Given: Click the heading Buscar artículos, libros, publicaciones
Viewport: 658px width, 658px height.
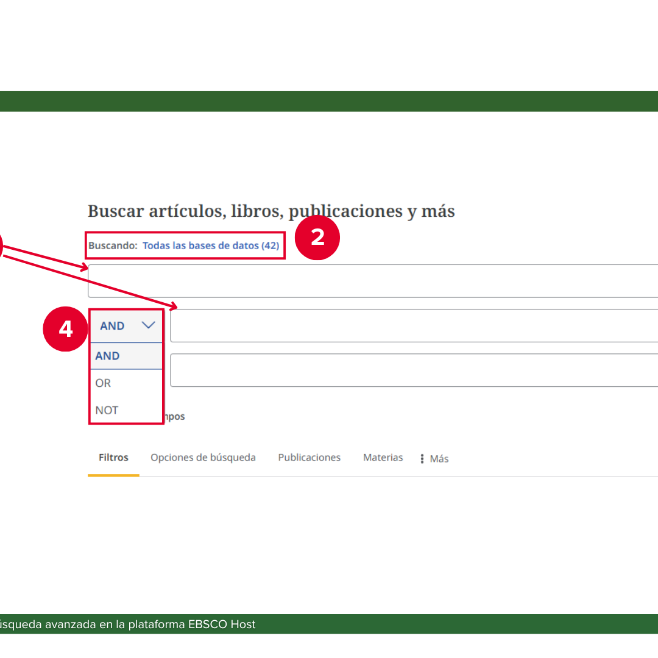Looking at the screenshot, I should [x=271, y=211].
